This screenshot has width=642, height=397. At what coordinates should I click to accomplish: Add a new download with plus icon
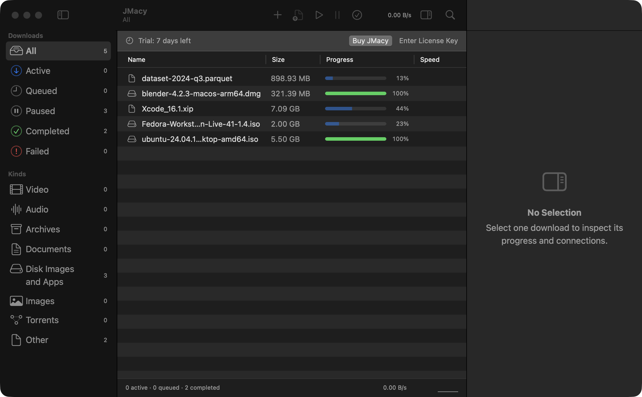[x=278, y=15]
